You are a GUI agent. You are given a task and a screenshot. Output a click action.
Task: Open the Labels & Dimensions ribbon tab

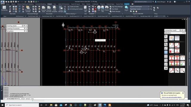point(64,4)
